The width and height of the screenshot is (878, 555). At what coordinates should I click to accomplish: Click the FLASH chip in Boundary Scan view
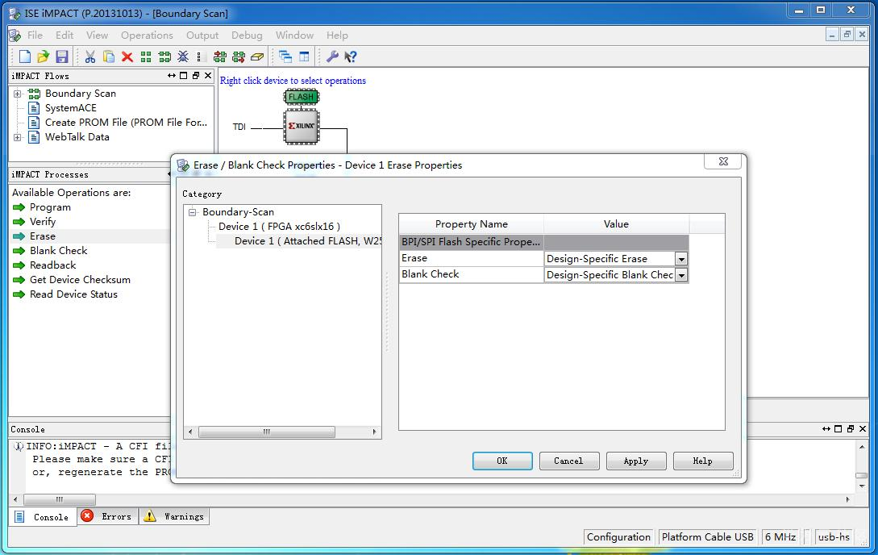[x=302, y=97]
